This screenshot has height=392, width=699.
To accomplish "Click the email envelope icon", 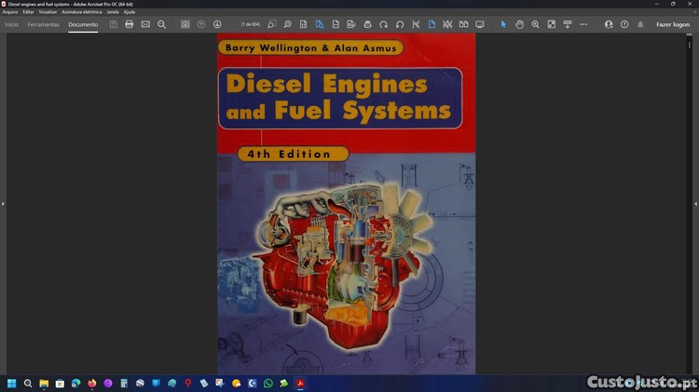I will tap(145, 24).
